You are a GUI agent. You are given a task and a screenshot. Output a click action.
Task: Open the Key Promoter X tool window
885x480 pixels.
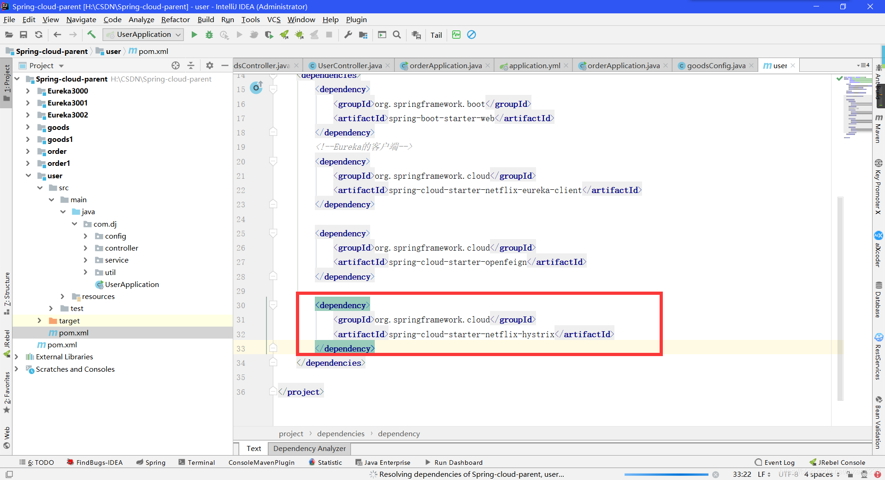[x=879, y=187]
